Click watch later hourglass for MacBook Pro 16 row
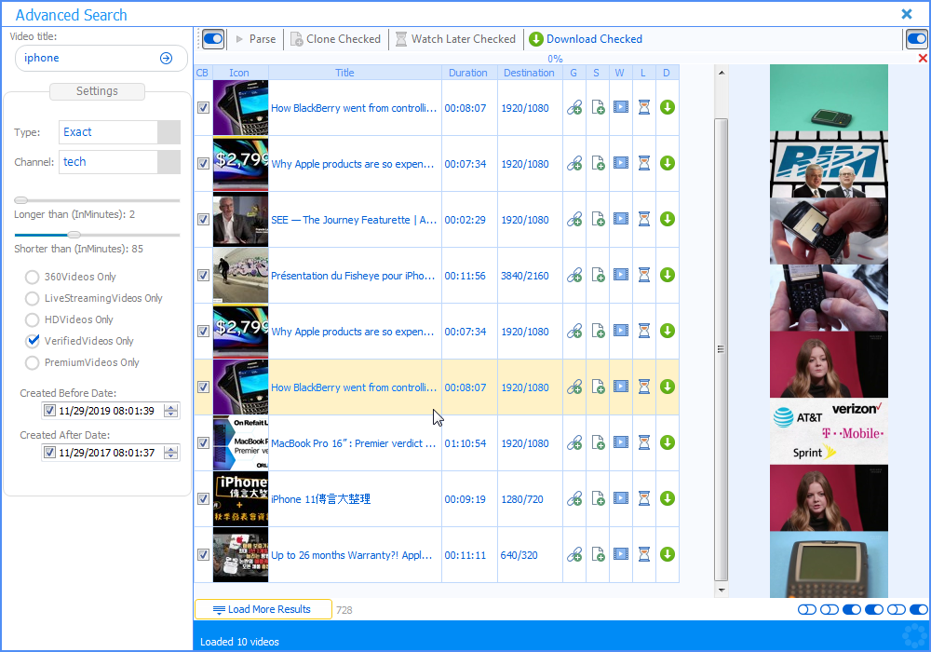 [x=644, y=442]
